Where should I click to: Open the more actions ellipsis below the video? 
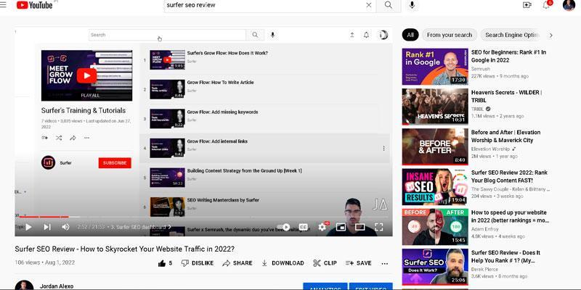click(x=385, y=263)
